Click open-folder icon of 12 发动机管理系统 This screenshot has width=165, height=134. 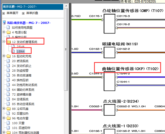(9, 42)
